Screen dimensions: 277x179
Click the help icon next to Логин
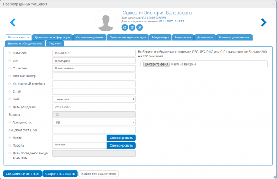[x=10, y=138]
